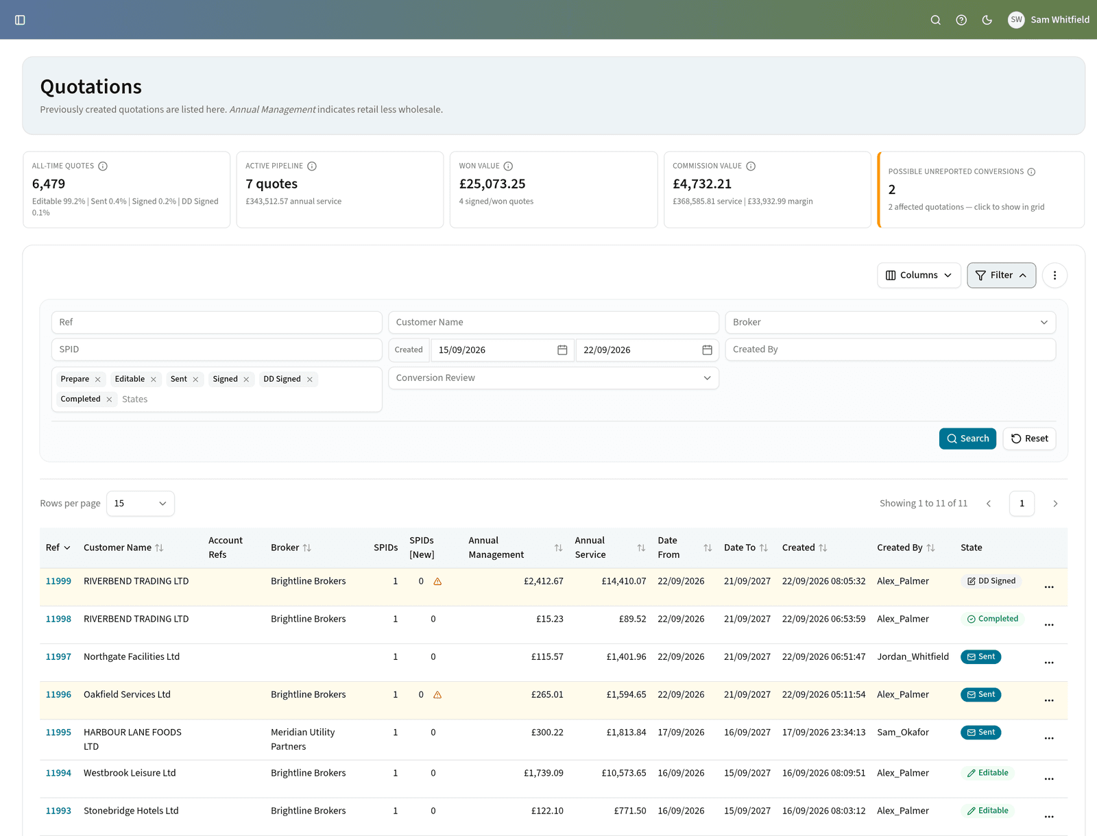
Task: Remove the Prepare state chip
Action: [x=98, y=380]
